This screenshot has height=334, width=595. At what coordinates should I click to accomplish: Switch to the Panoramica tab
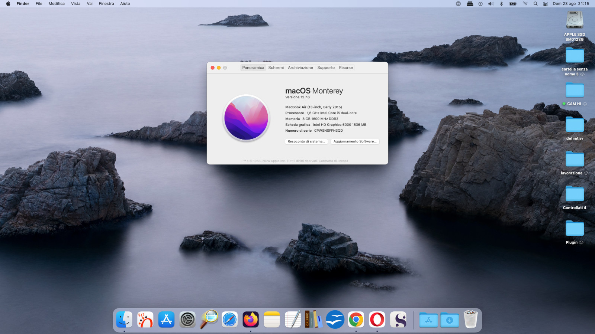pos(253,68)
